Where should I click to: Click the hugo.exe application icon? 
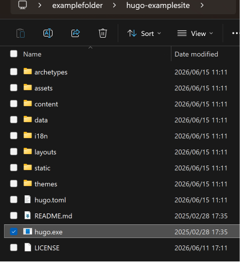(x=27, y=231)
